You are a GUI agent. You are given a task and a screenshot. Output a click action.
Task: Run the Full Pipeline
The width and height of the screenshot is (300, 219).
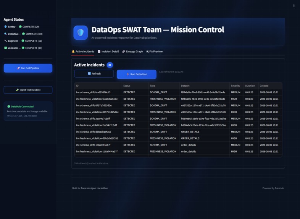click(28, 68)
